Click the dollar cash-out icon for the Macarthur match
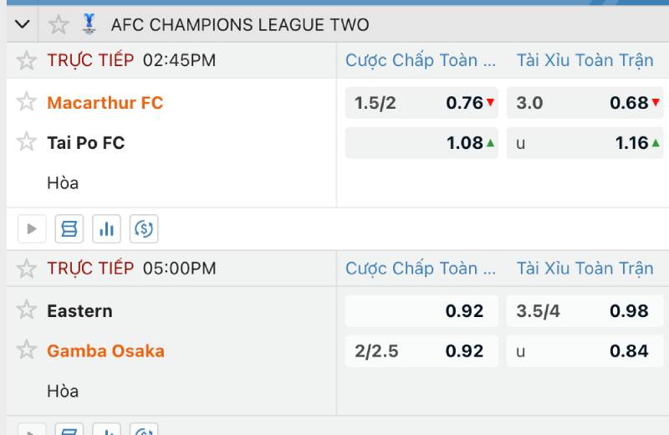669x435 pixels. point(145,228)
